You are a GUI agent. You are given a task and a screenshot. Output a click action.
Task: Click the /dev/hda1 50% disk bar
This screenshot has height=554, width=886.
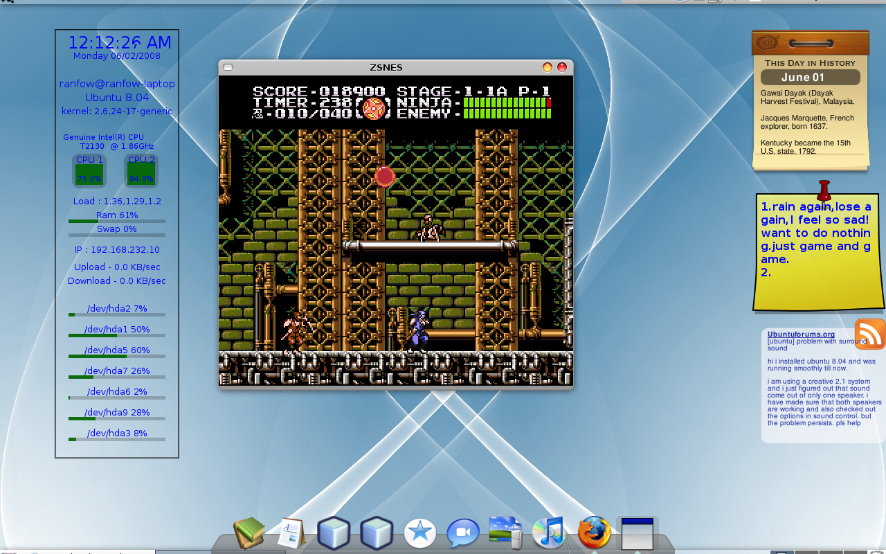[117, 335]
